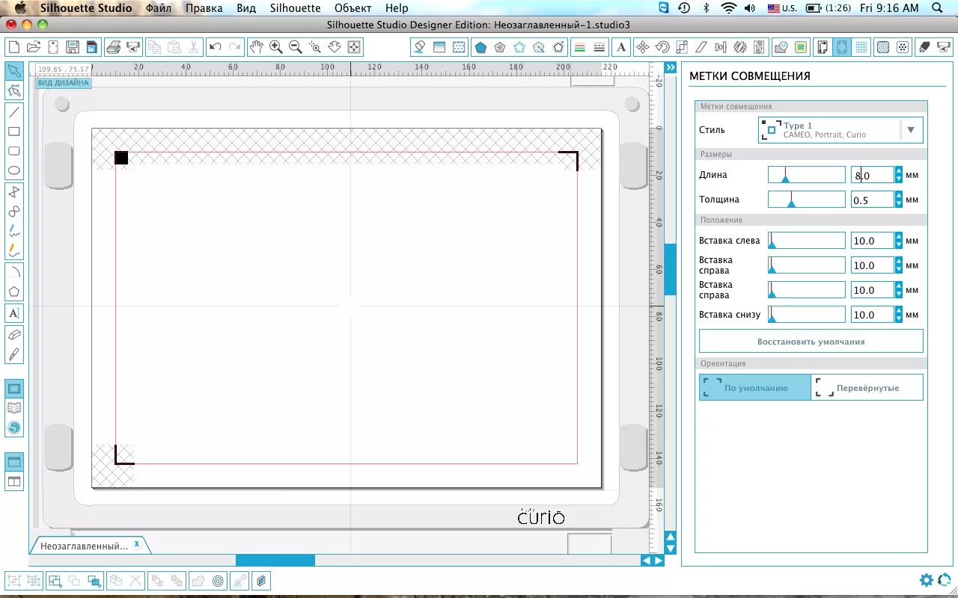Select the 'Неозаглавленный...' document tab
The width and height of the screenshot is (958, 598).
pos(84,546)
